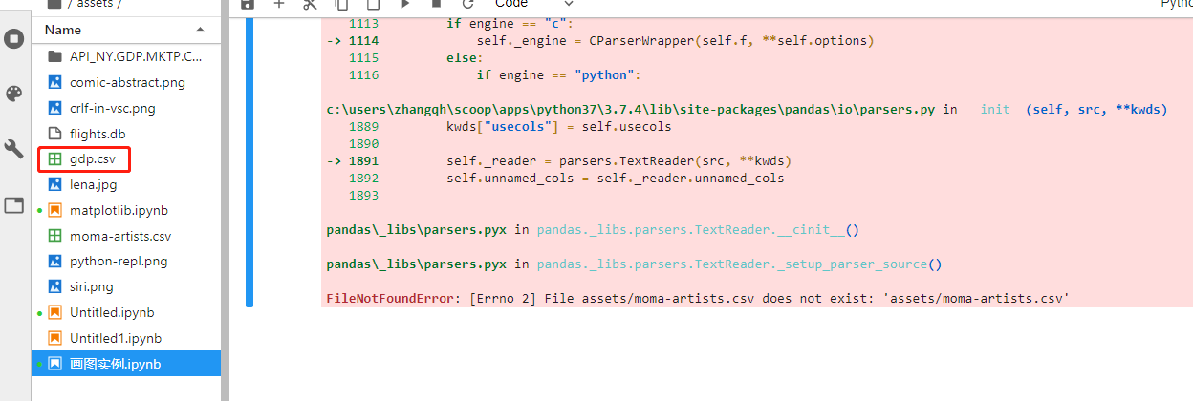Toggle the sort direction arrow beside Name
This screenshot has width=1193, height=401.
200,30
